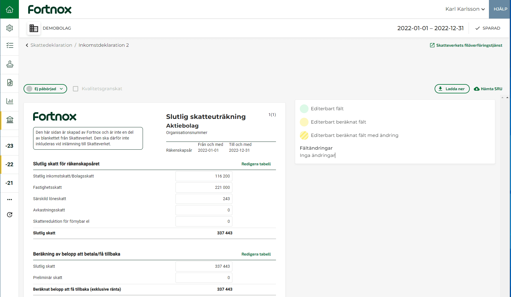Click the green Editerbart fält swatch
This screenshot has height=297, width=511.
point(304,109)
